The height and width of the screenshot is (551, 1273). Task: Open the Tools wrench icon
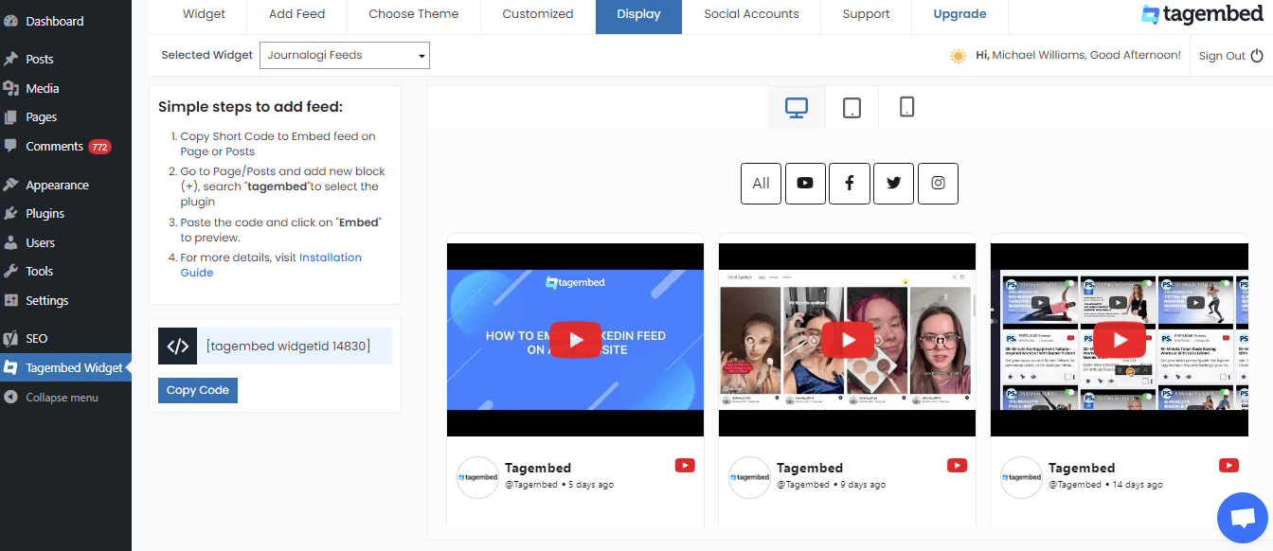(11, 272)
